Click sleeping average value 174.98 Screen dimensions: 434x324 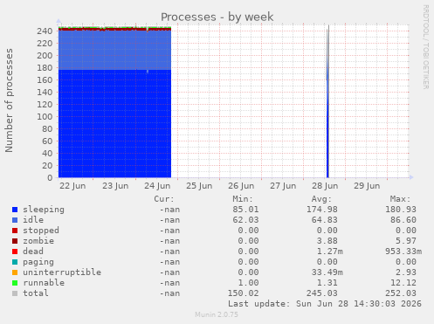click(x=322, y=210)
